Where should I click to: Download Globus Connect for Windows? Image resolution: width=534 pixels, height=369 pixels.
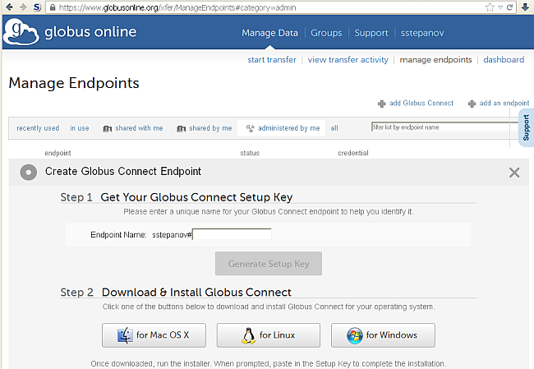(383, 335)
